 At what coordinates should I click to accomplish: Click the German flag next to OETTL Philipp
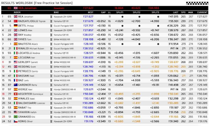pos(16,26)
